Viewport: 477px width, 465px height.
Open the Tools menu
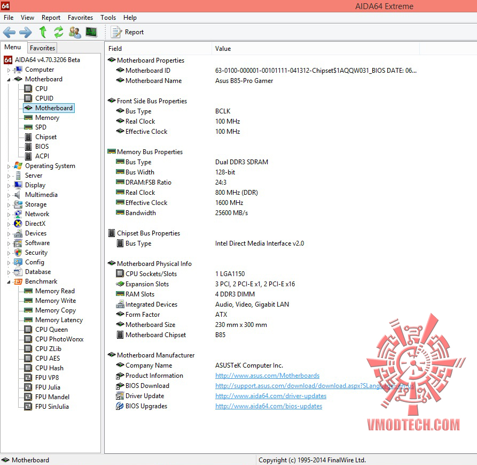tap(108, 18)
